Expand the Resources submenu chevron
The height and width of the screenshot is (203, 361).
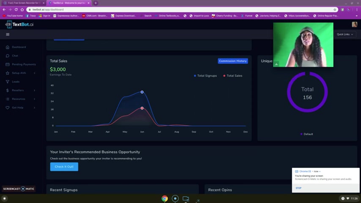(x=35, y=99)
